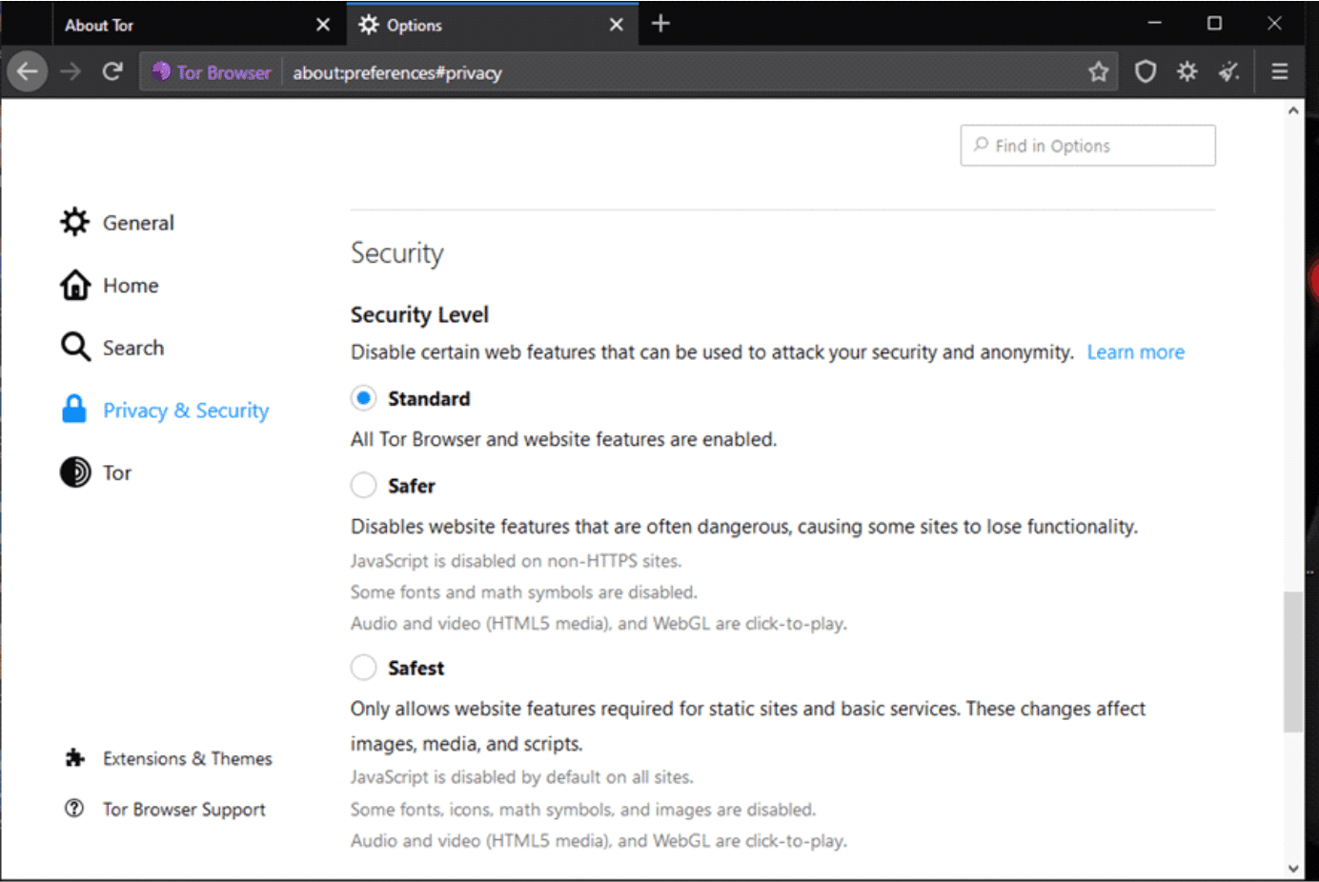Click 'JavaScript is disabled by default on all sites.'

(x=521, y=777)
